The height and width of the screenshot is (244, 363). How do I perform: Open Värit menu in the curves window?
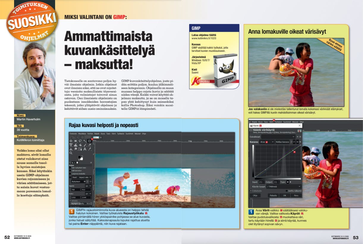[271, 122]
